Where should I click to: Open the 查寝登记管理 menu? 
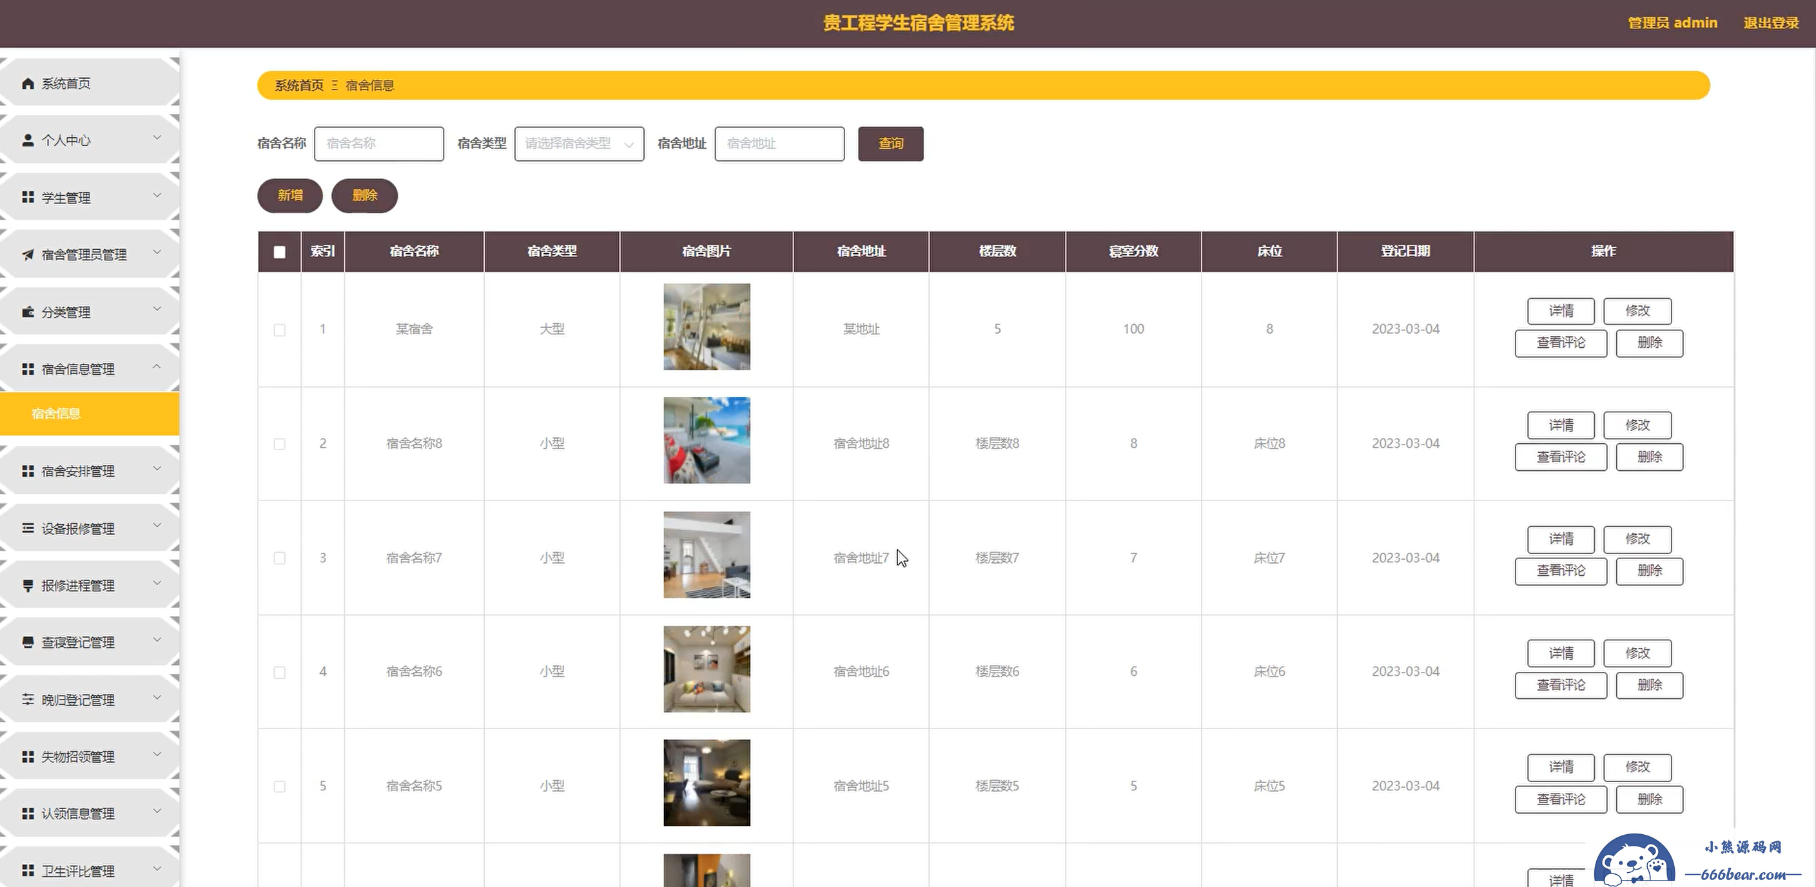tap(90, 642)
